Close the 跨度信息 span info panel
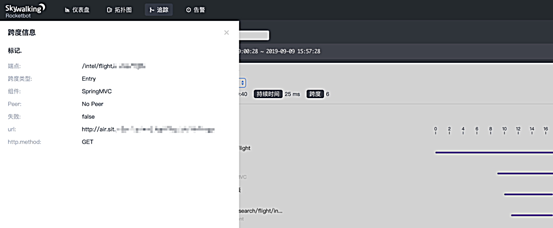The width and height of the screenshot is (553, 228). (x=226, y=33)
